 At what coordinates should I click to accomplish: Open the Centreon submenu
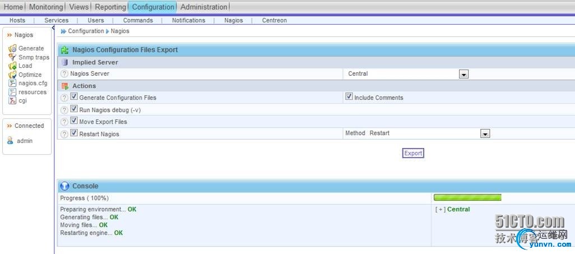coord(274,21)
